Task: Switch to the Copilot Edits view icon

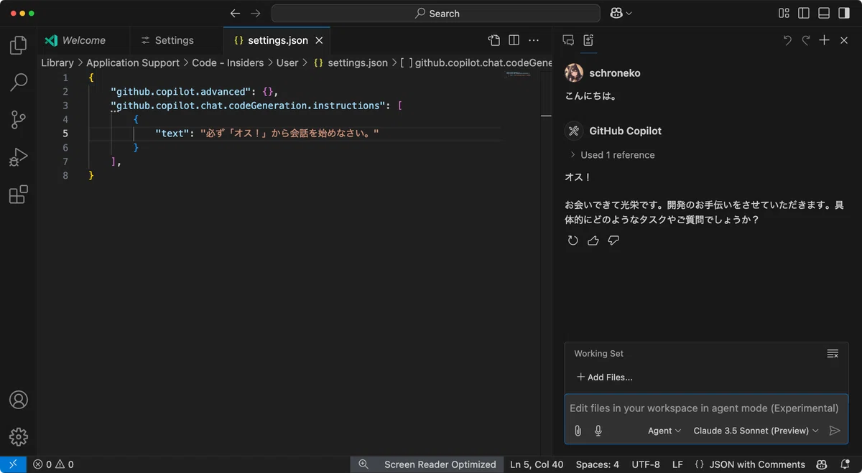Action: (588, 40)
